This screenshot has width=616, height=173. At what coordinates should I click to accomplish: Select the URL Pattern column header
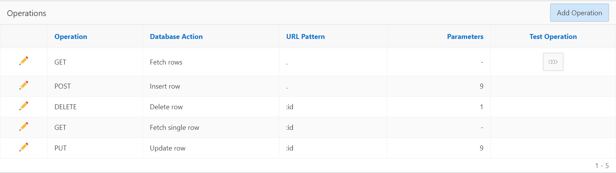click(x=305, y=37)
